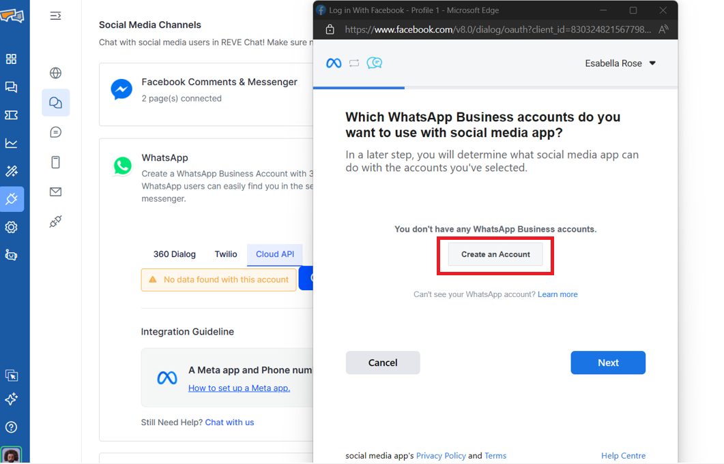Screen dimensions: 724x464
Task: Select the messaging bubble with lines icon
Action: pyautogui.click(x=55, y=132)
